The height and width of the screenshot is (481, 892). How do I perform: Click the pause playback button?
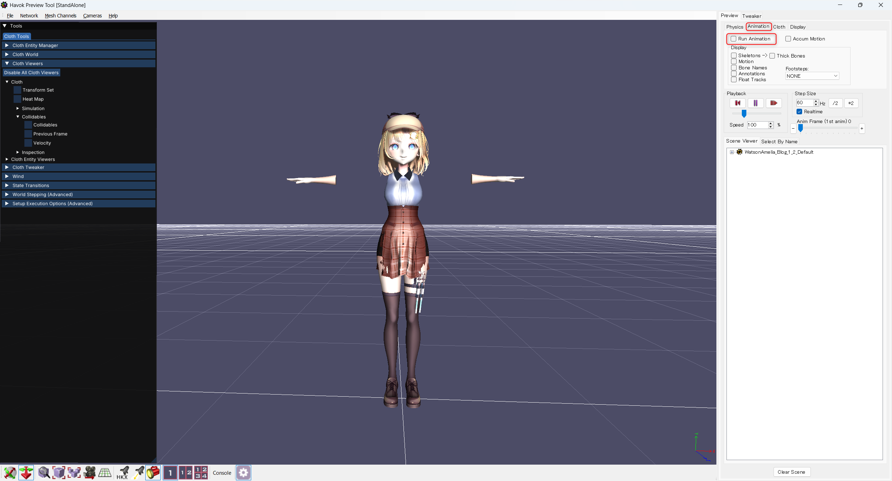click(x=755, y=103)
